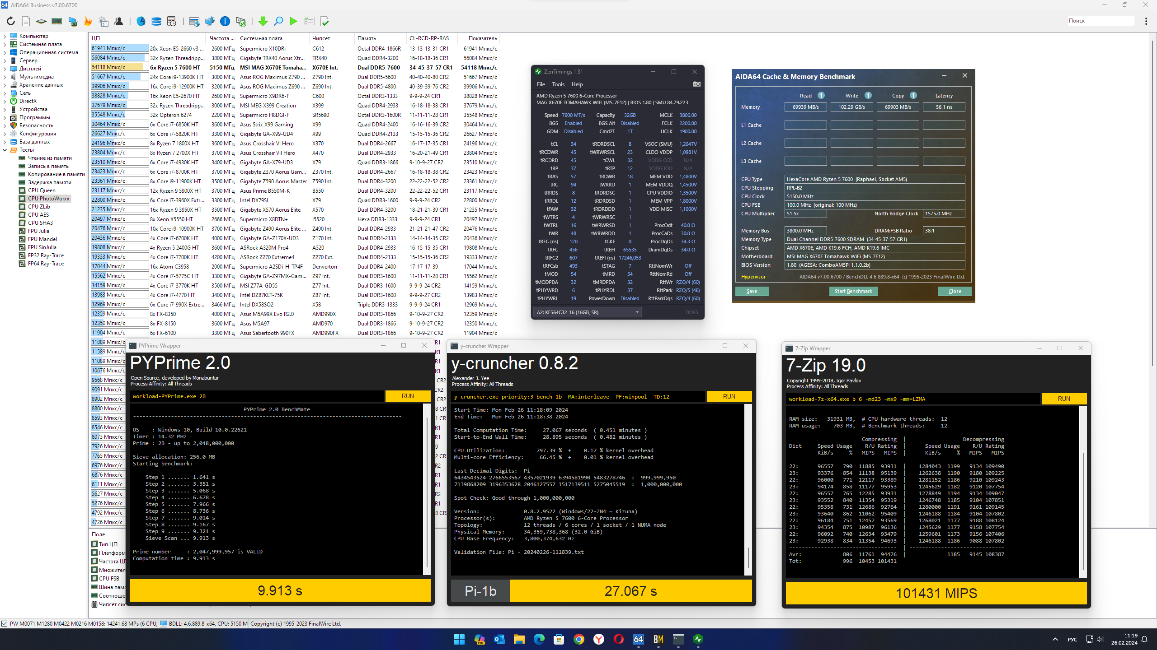Image resolution: width=1157 pixels, height=650 pixels.
Task: Open the A2: KF564C32-16 DIMM dropdown
Action: point(588,312)
